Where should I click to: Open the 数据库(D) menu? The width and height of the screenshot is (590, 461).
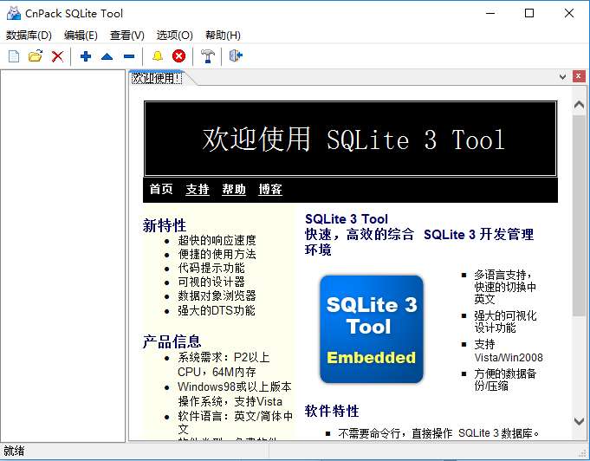pos(29,36)
